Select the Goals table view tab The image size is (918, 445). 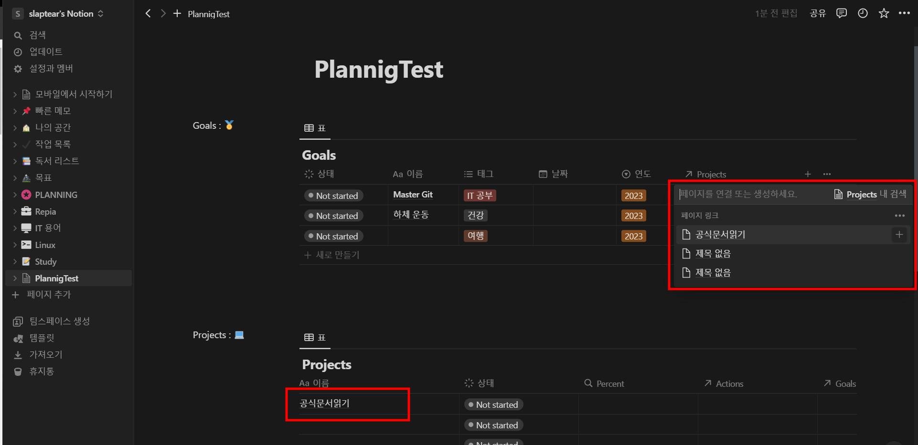[x=315, y=128]
